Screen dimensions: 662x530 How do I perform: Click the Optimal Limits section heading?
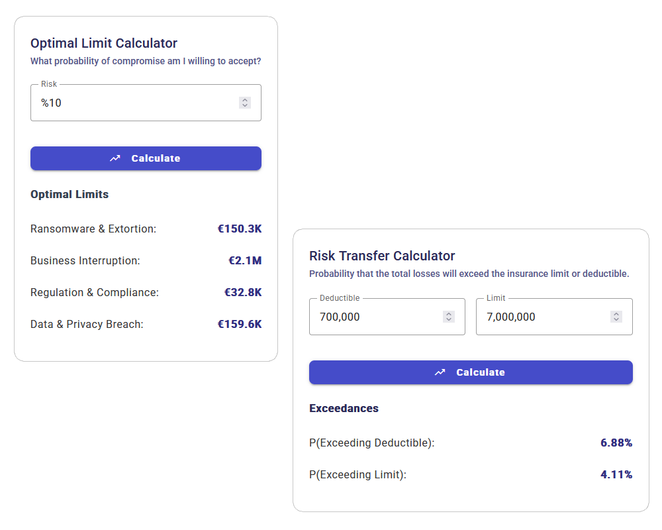click(70, 194)
